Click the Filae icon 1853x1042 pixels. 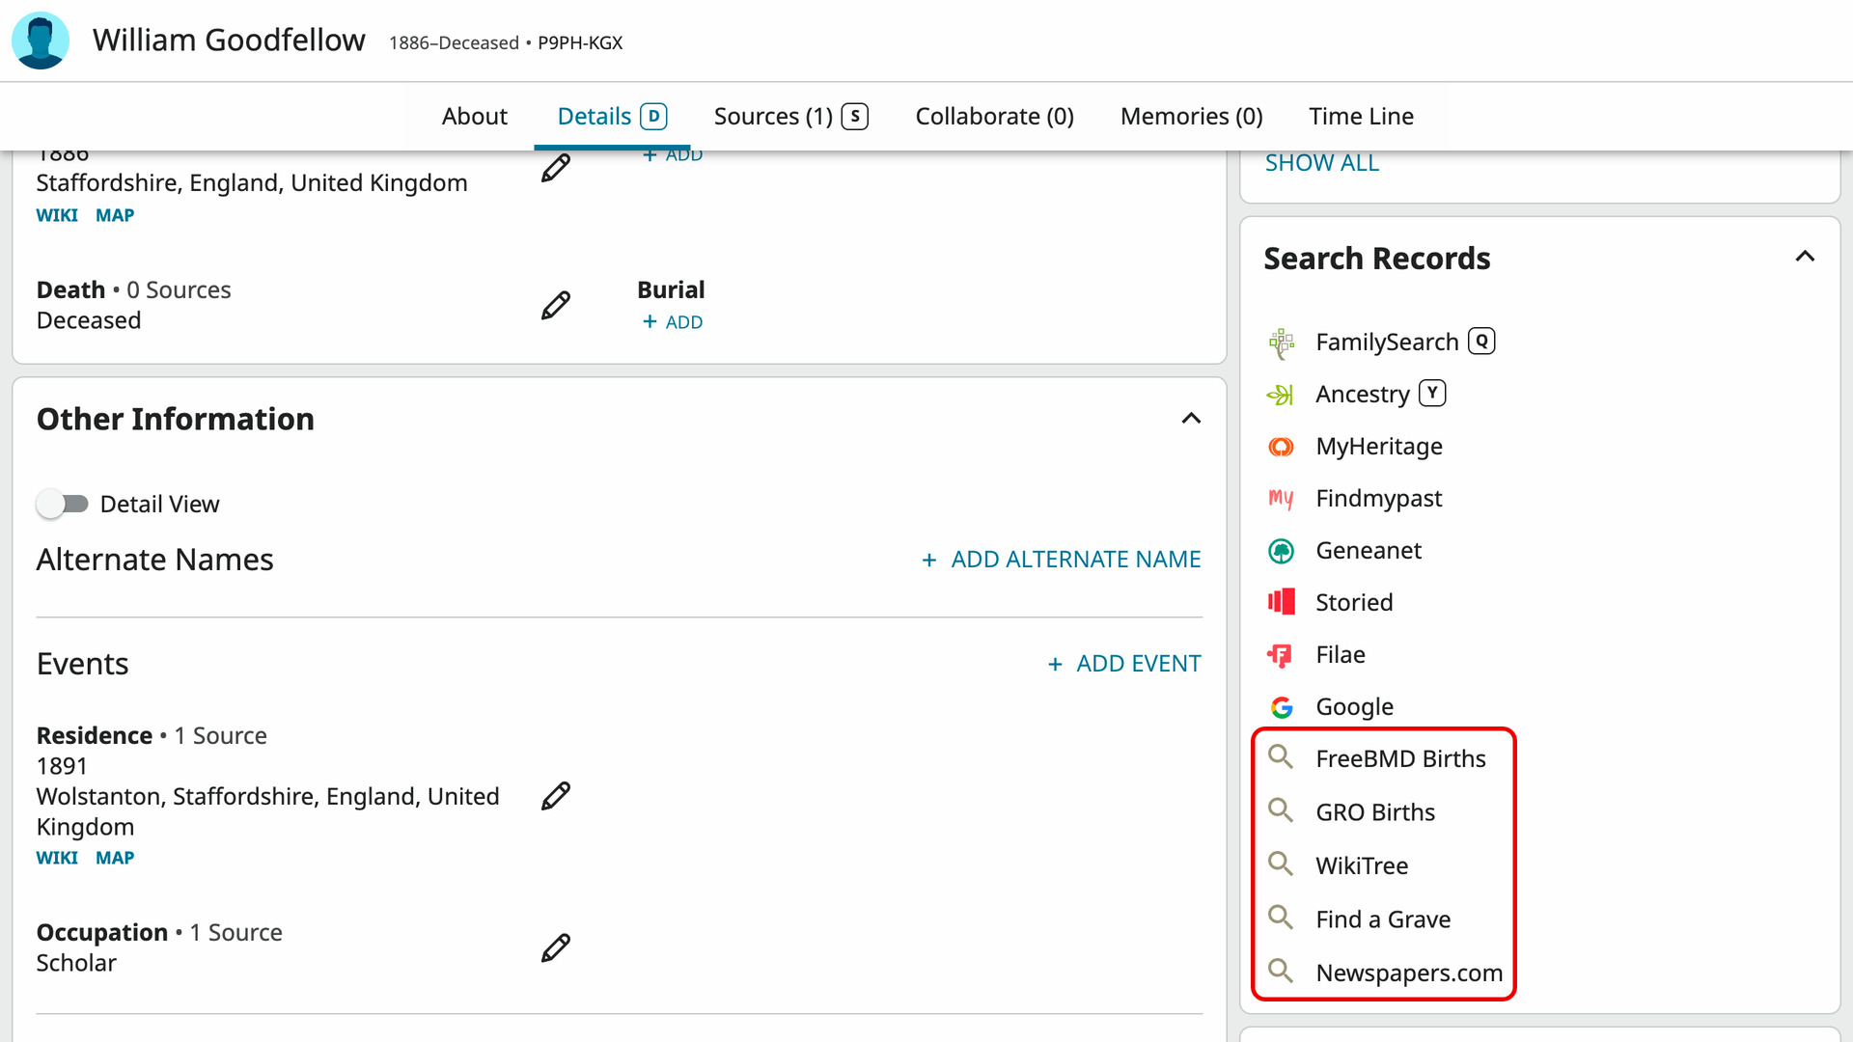(1281, 655)
